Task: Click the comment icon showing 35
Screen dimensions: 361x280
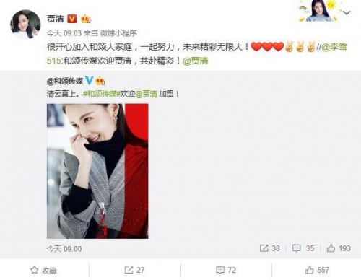Action: pos(303,248)
